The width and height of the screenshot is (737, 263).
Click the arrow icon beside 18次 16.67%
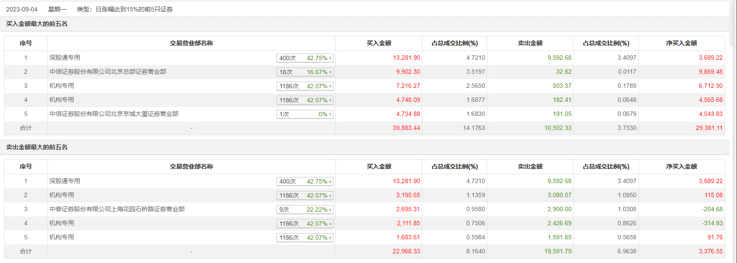click(331, 72)
